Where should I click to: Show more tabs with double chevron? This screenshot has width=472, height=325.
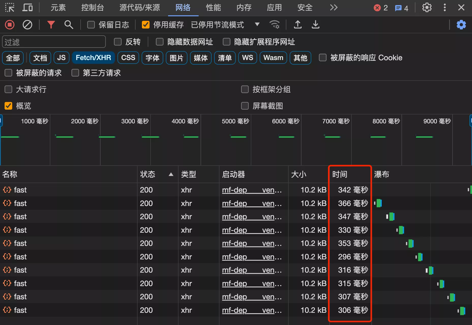pyautogui.click(x=334, y=8)
